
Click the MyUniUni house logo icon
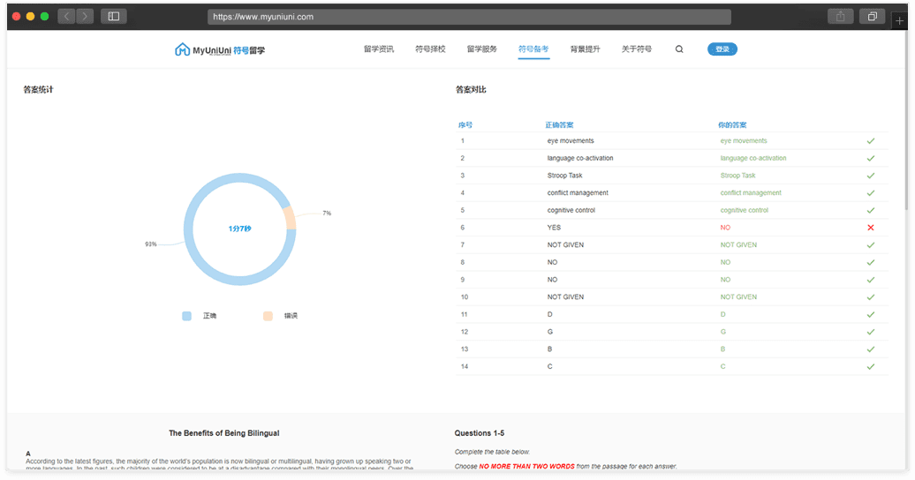(182, 49)
